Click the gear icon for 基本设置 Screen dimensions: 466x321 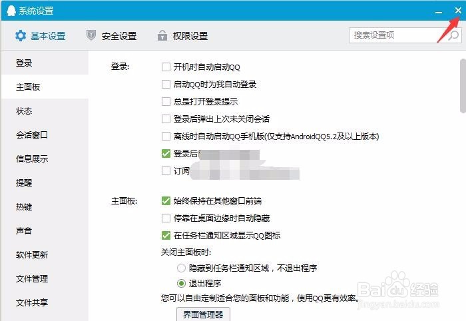pos(21,36)
